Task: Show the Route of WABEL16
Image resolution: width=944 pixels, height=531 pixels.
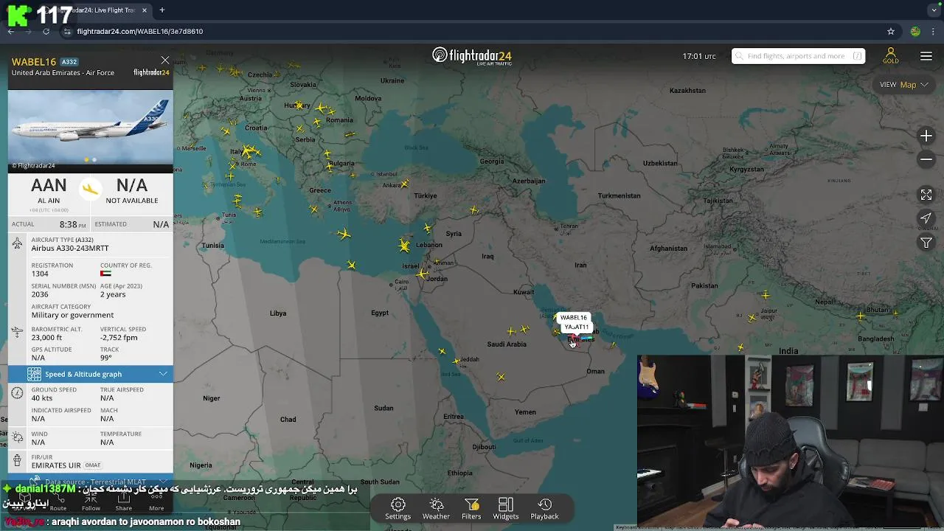Action: tap(58, 503)
